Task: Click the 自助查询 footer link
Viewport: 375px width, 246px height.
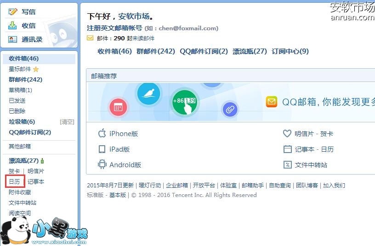Action: [x=280, y=185]
